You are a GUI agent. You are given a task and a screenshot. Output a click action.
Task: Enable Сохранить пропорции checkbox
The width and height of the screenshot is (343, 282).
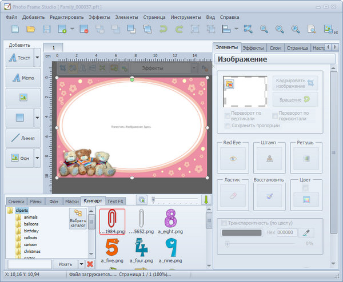[x=228, y=125]
